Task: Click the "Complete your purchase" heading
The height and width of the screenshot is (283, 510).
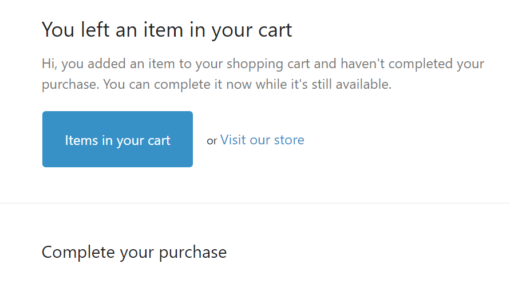Action: 134,252
